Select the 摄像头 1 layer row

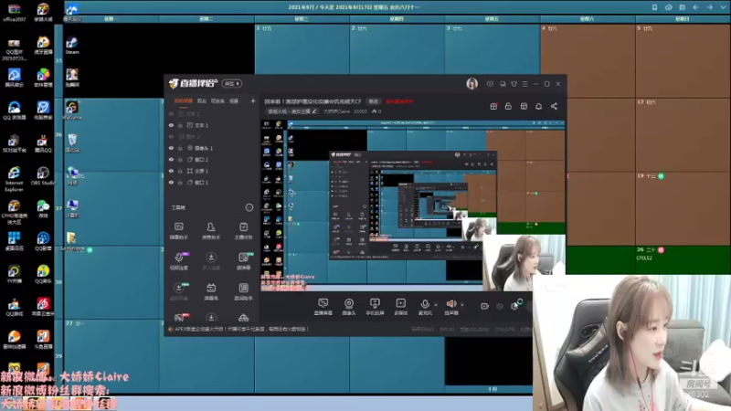point(211,148)
